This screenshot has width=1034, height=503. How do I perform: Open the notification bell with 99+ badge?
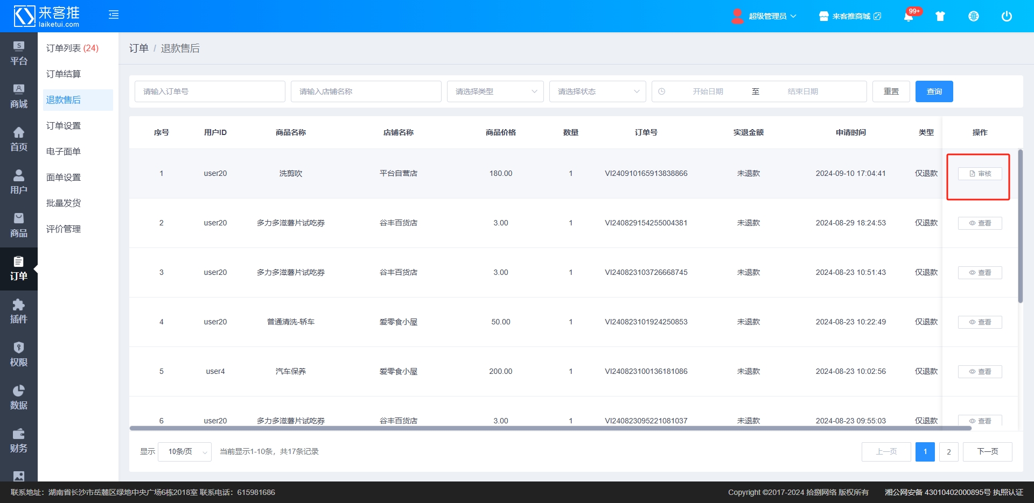pyautogui.click(x=909, y=16)
